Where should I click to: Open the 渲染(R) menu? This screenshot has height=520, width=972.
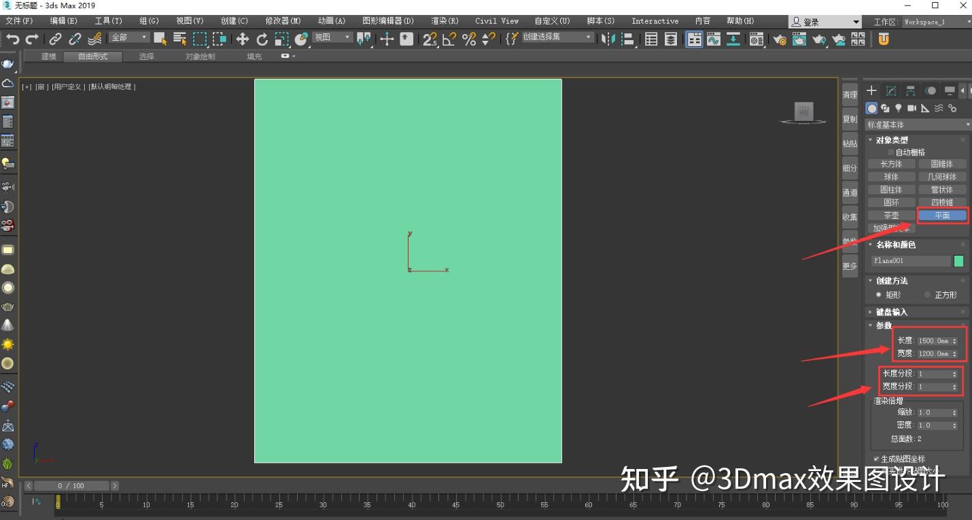tap(445, 21)
